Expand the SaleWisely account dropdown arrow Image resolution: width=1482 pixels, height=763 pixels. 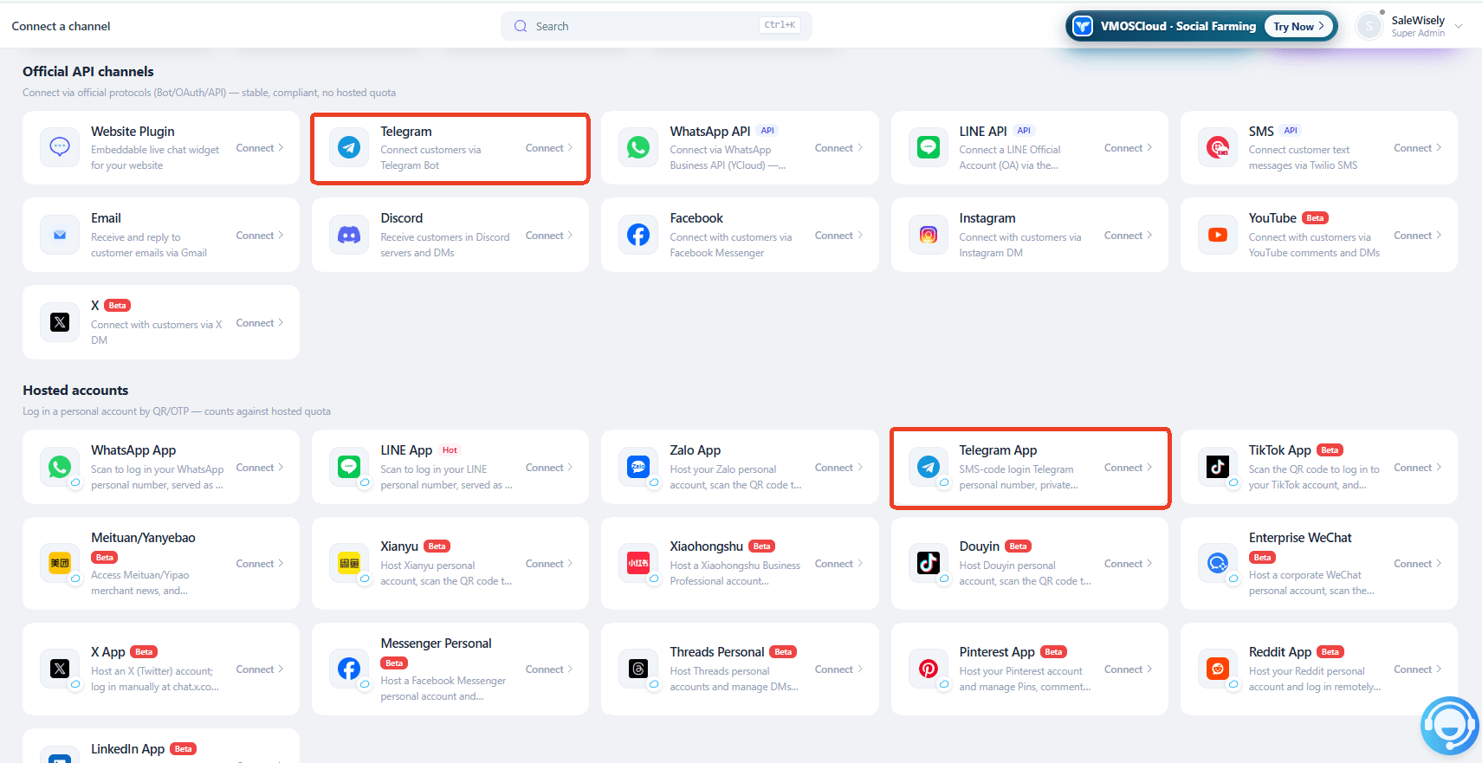pos(1459,26)
